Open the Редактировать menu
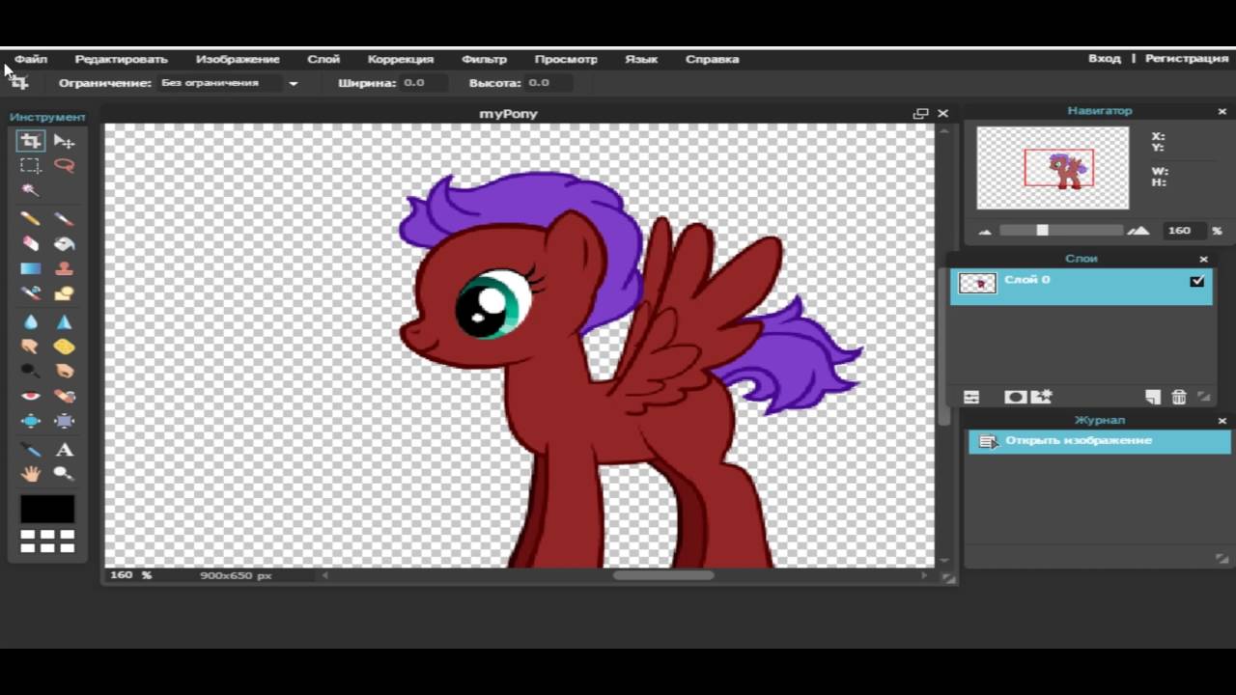The image size is (1236, 695). [x=122, y=59]
